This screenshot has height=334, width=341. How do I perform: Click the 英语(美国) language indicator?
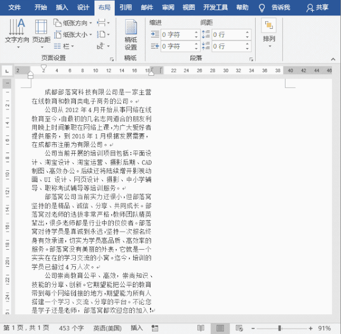[x=107, y=328]
